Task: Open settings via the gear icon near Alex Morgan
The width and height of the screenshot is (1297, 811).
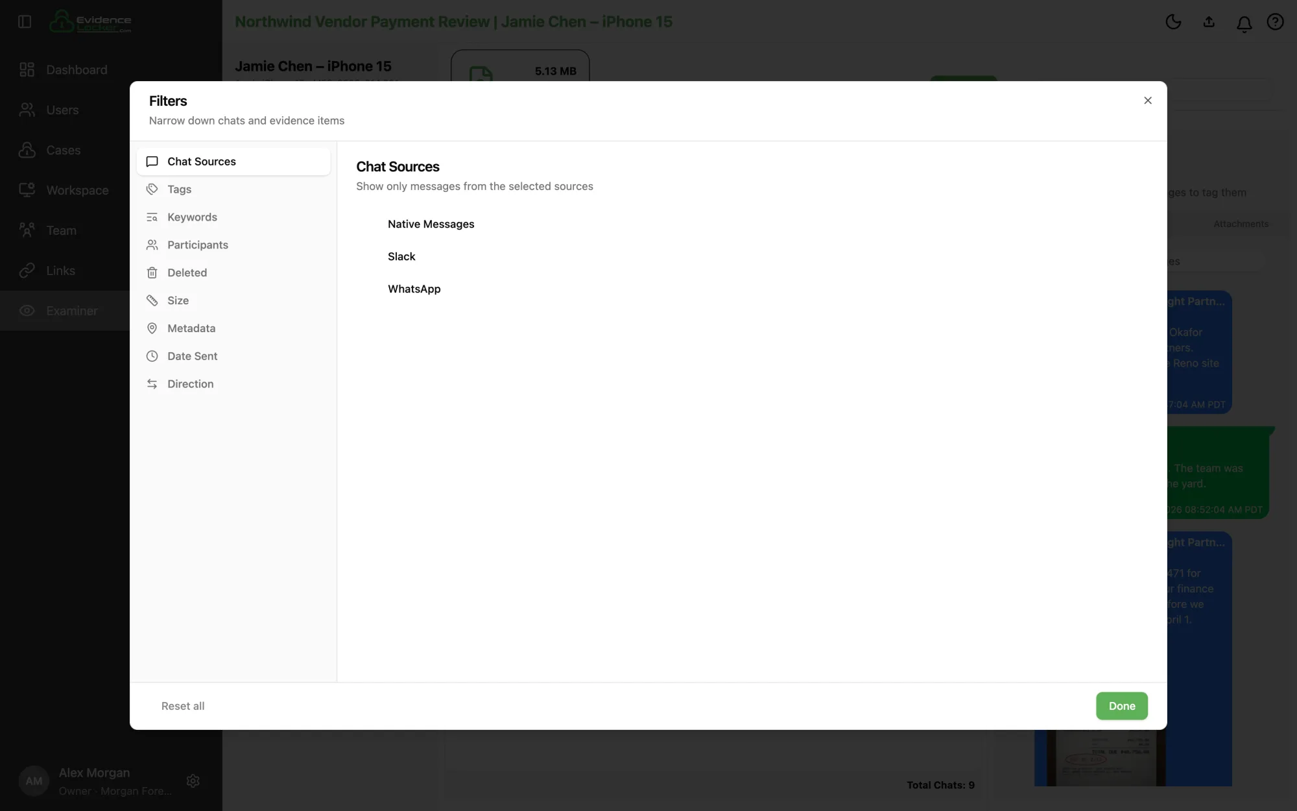Action: click(193, 781)
